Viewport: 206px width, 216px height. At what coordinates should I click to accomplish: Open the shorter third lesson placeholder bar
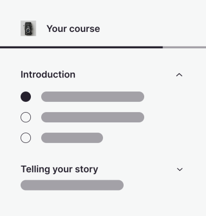(x=72, y=138)
